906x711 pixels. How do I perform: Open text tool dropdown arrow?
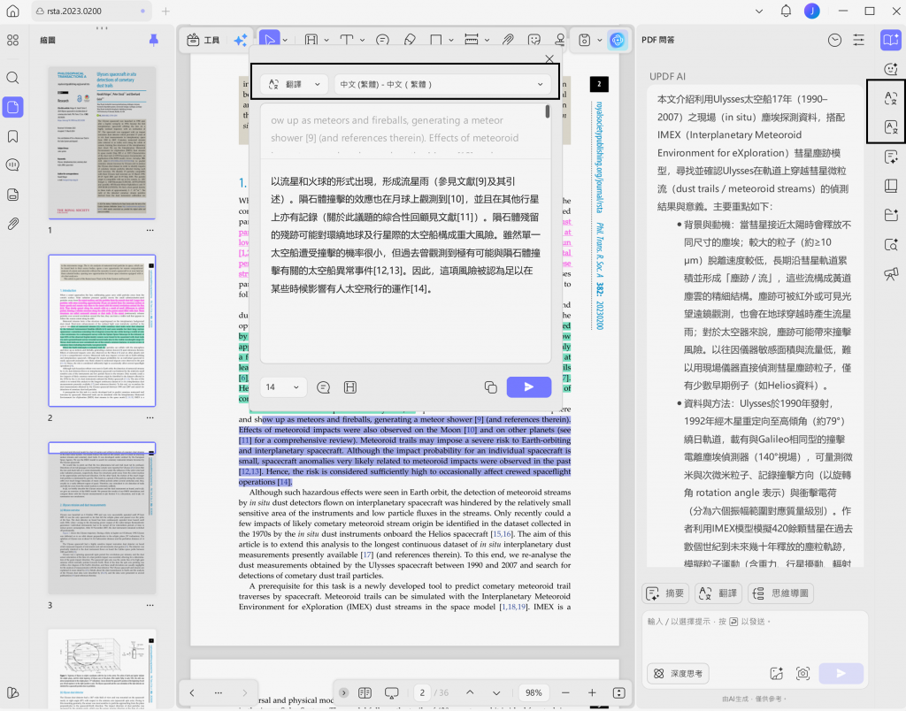coord(362,40)
